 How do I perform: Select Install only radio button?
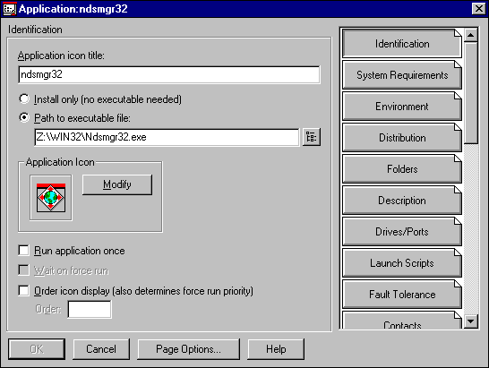click(24, 98)
